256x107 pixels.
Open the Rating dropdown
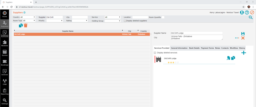click(80, 21)
